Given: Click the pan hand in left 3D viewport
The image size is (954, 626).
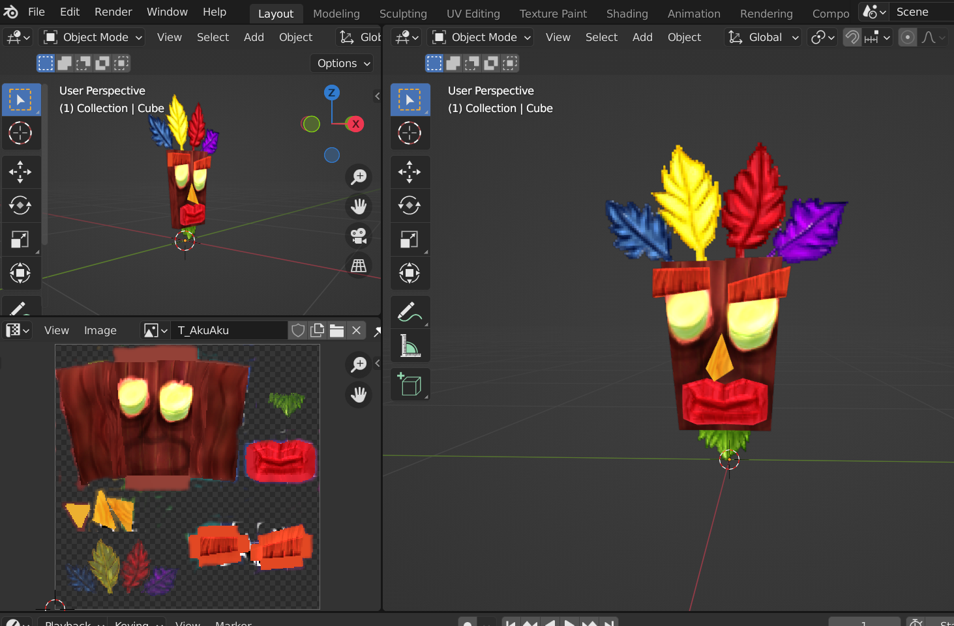Looking at the screenshot, I should 359,206.
